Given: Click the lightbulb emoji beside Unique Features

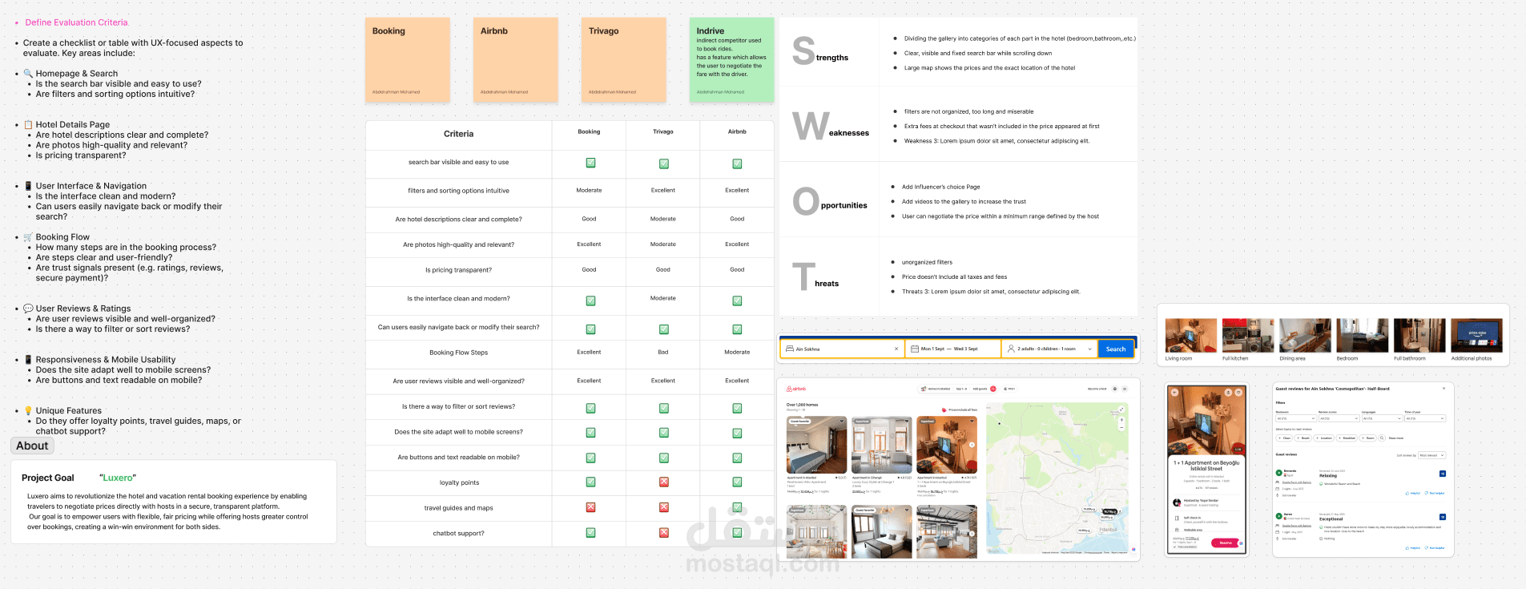Looking at the screenshot, I should [x=28, y=411].
